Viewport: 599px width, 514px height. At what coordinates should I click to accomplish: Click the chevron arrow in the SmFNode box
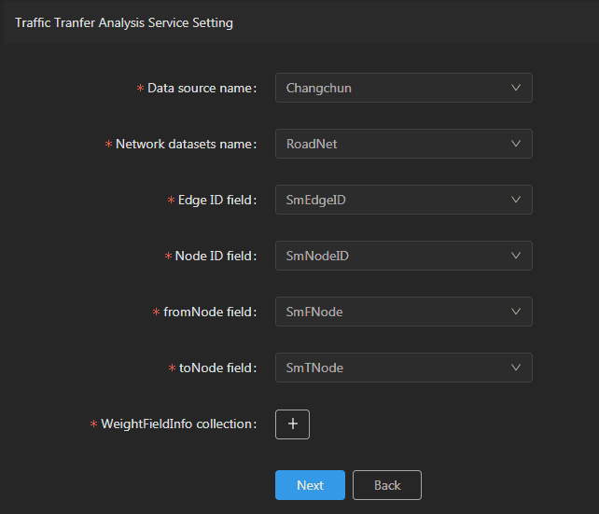click(x=516, y=312)
